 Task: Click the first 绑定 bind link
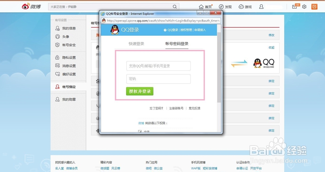(271, 81)
